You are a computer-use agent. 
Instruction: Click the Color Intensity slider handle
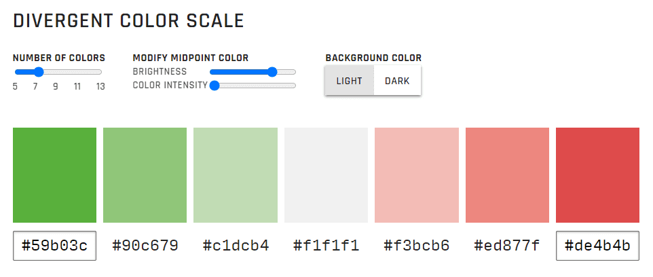(x=215, y=86)
